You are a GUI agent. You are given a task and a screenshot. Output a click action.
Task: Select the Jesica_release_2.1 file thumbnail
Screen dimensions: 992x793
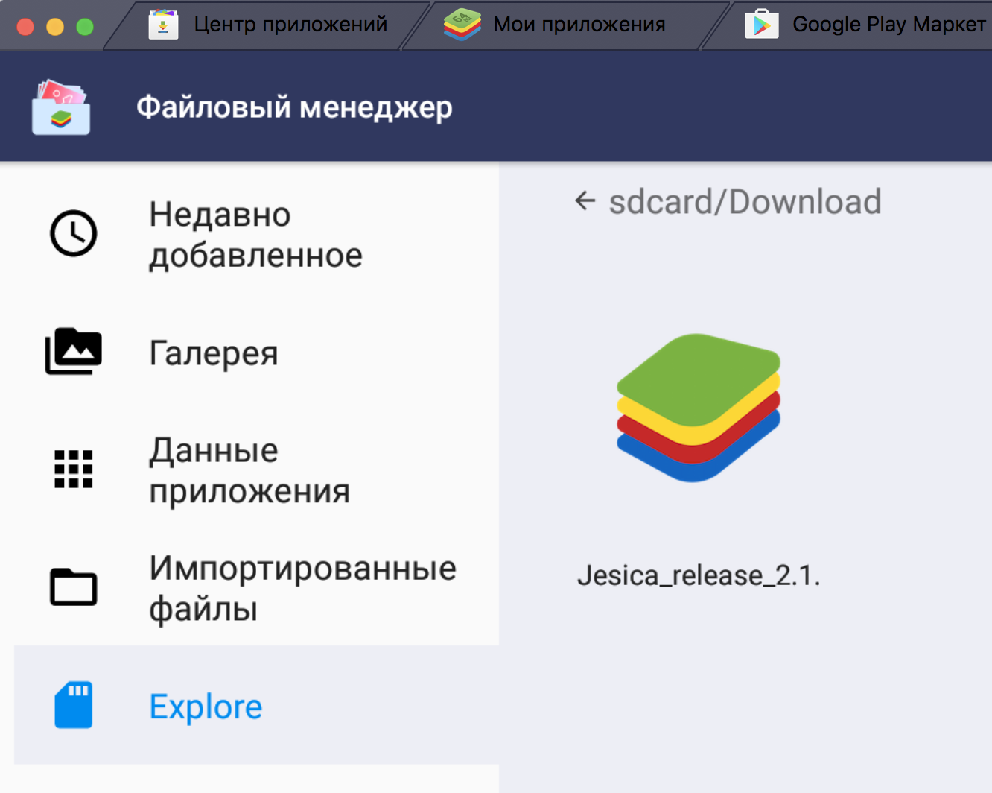[698, 407]
